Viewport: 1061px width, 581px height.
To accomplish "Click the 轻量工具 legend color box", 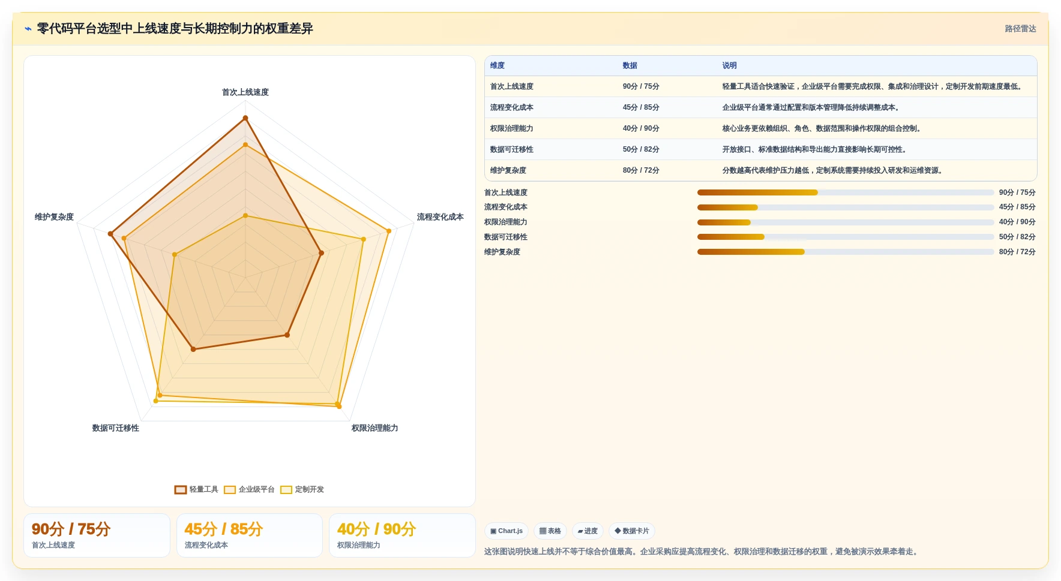I will click(x=181, y=489).
